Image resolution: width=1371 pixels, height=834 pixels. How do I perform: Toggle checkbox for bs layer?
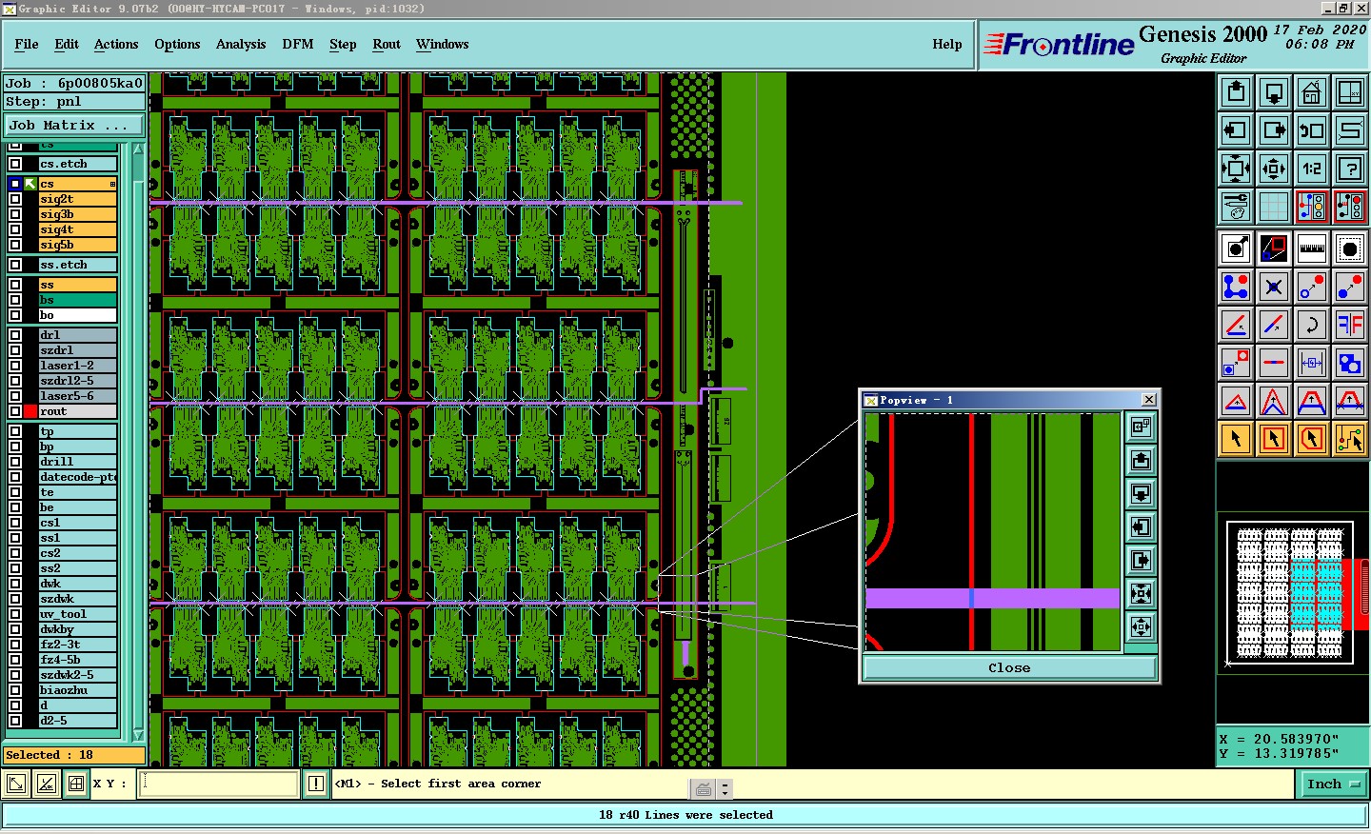pyautogui.click(x=15, y=300)
